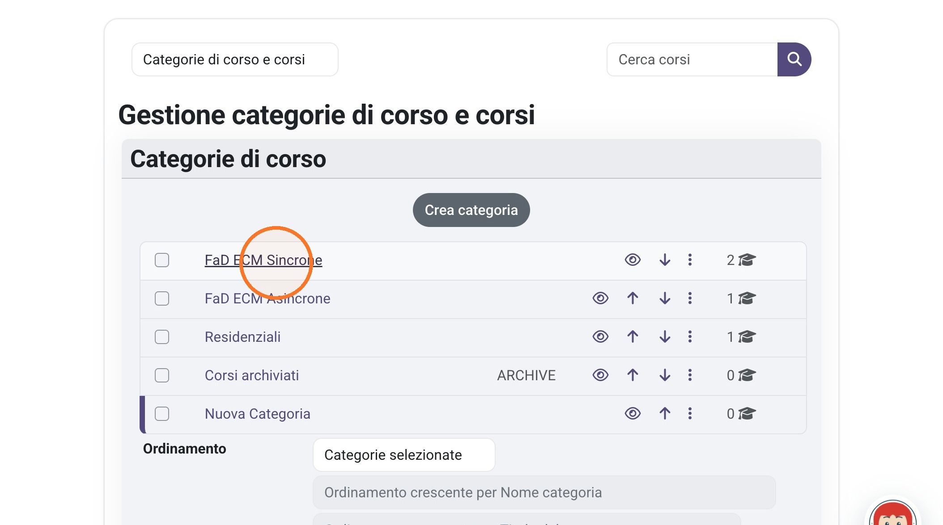Click course count icon for FaD ECM Sincrone
The height and width of the screenshot is (525, 943).
[x=747, y=260]
